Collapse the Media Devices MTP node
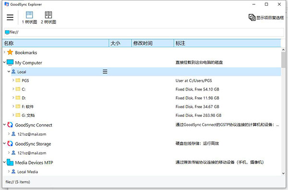288x190 pixels. click(x=4, y=162)
